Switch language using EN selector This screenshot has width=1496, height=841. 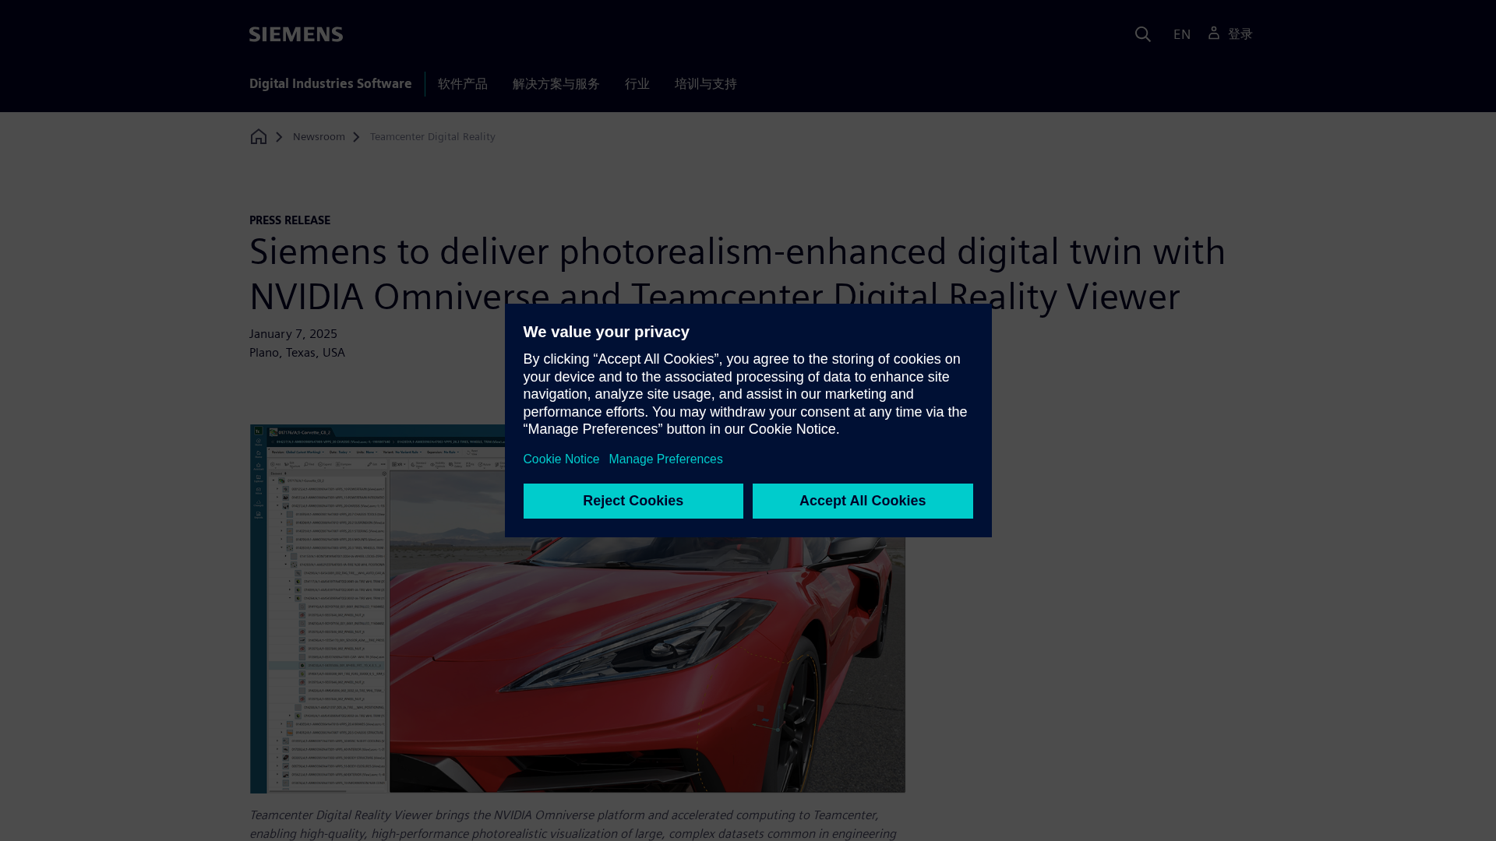point(1181,34)
